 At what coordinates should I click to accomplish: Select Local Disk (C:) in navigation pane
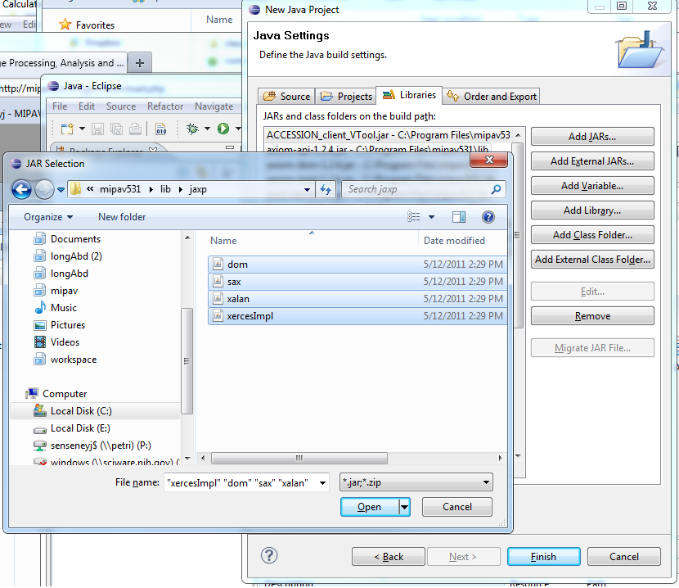[81, 411]
